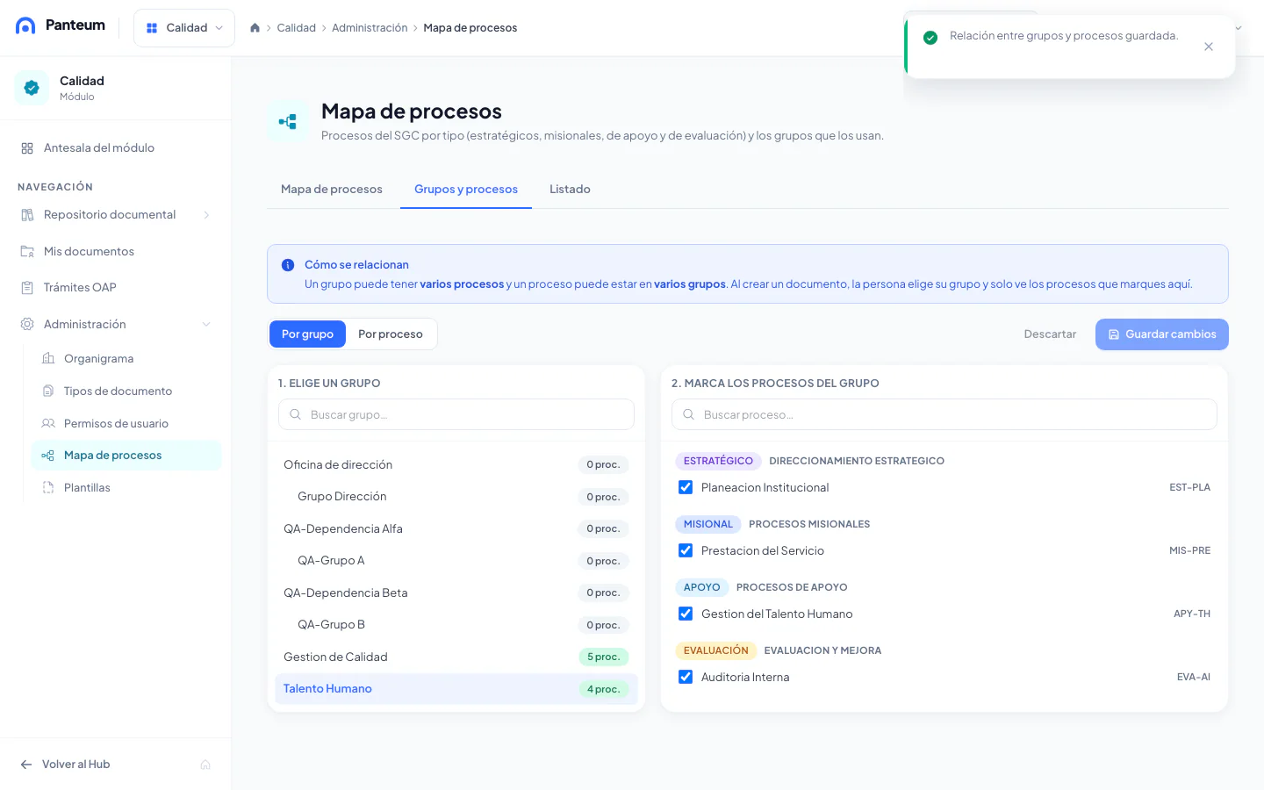This screenshot has width=1264, height=790.
Task: Go to home via breadcrumb house icon
Action: (255, 28)
